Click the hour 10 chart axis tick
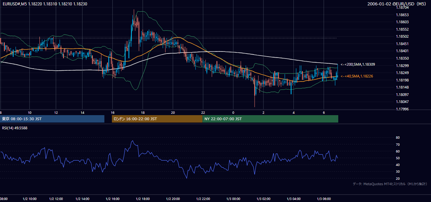This screenshot has width=431, height=202. [x=30, y=112]
